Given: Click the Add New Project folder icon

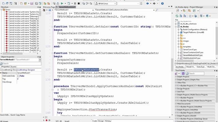Looking at the screenshot, I should 184,11.
